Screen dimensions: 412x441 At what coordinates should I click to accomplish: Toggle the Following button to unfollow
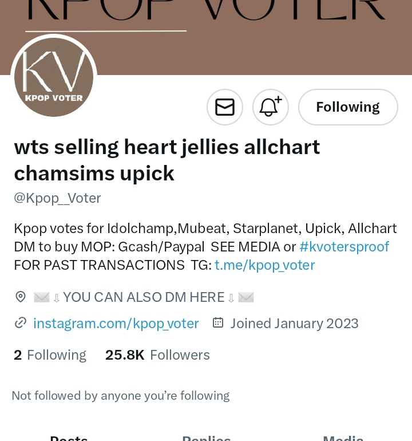click(x=348, y=107)
